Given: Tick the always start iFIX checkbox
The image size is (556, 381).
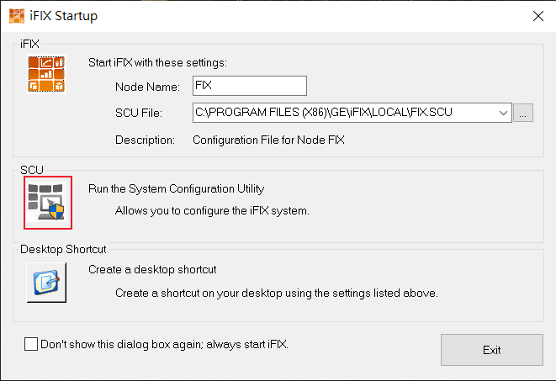Looking at the screenshot, I should tap(32, 344).
